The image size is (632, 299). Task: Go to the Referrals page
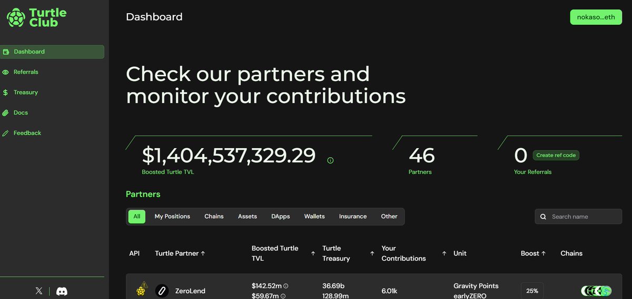coord(26,72)
